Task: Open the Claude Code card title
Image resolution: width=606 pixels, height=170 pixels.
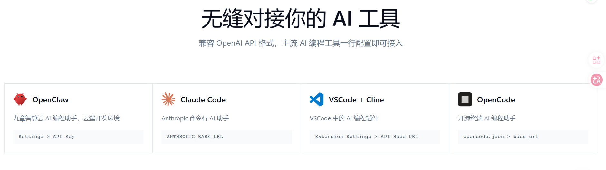Action: pos(203,100)
